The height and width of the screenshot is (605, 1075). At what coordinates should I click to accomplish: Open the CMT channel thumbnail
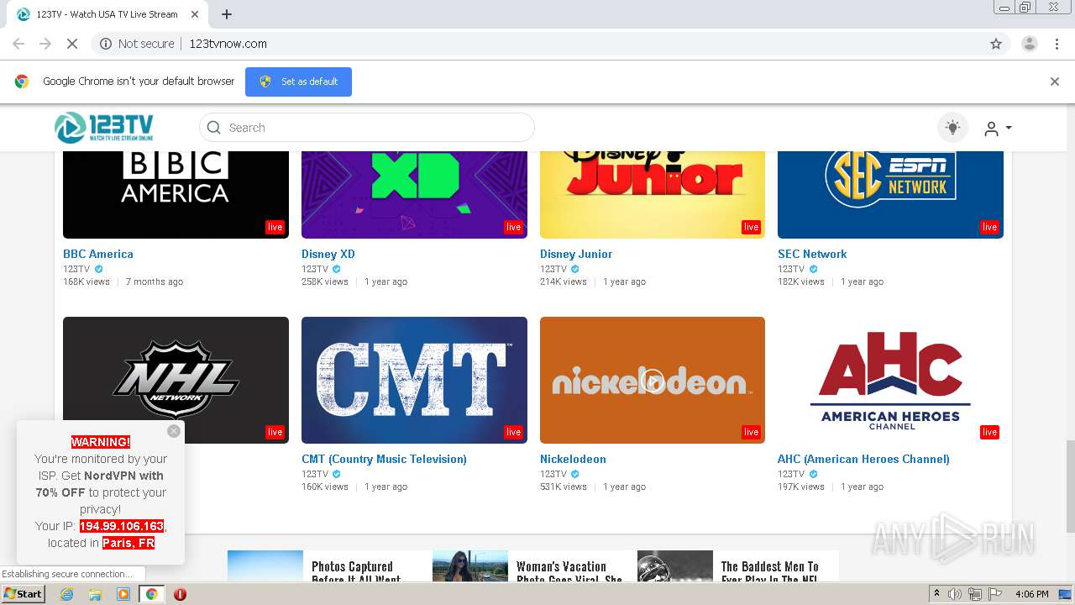414,380
